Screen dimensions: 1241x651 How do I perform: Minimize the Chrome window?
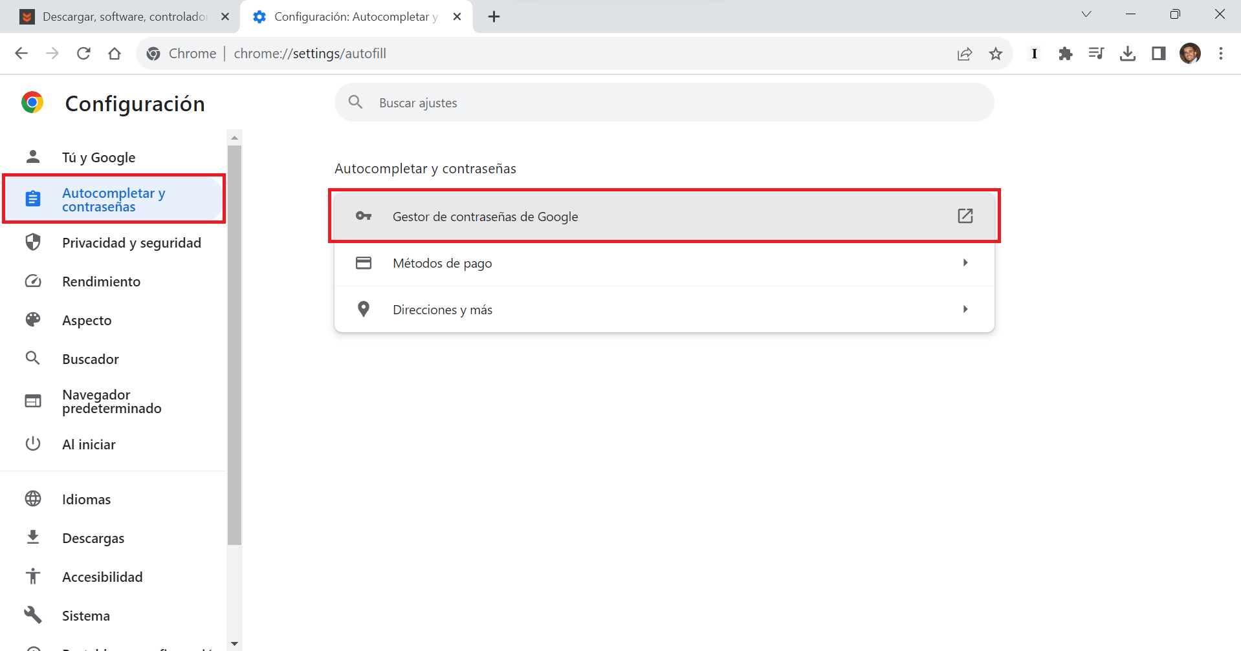click(x=1131, y=15)
